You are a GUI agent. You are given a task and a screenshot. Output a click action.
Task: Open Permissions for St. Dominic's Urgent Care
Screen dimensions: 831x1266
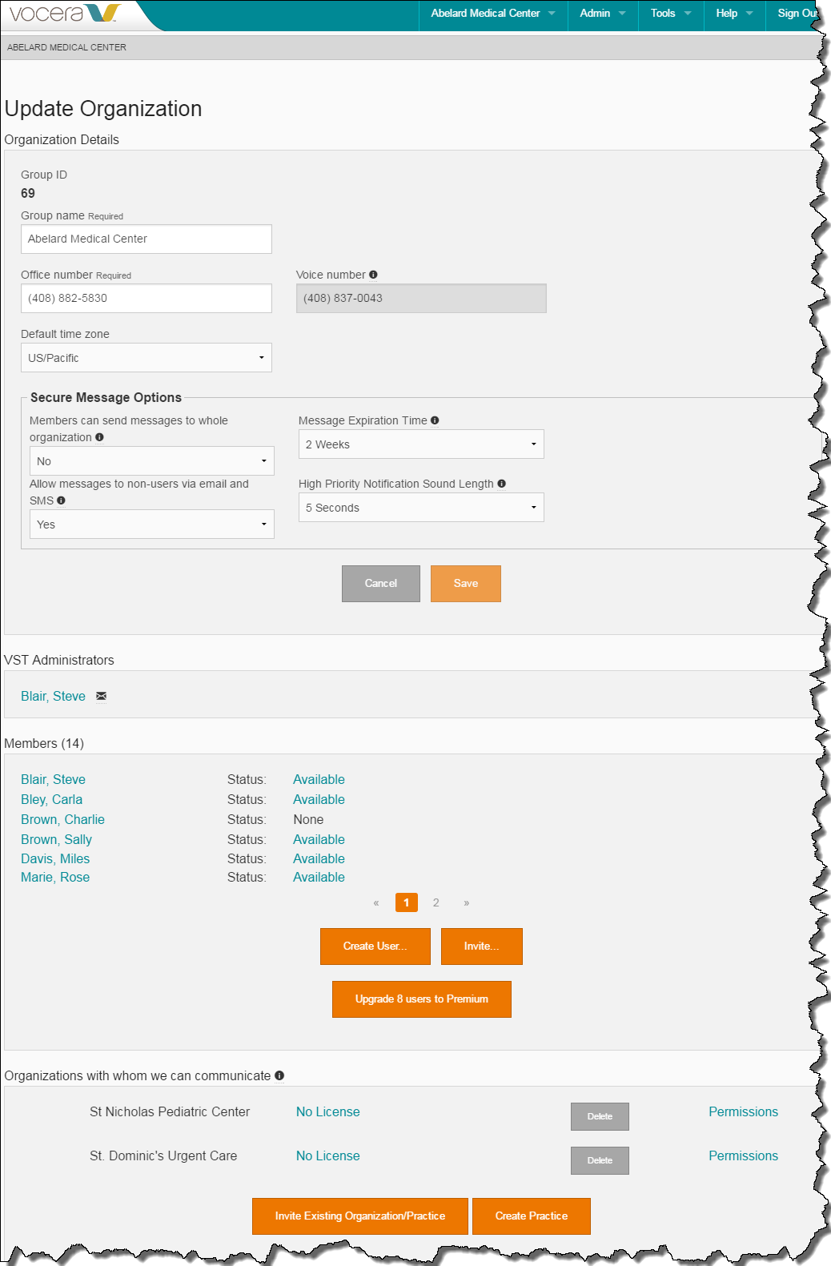click(x=743, y=1156)
